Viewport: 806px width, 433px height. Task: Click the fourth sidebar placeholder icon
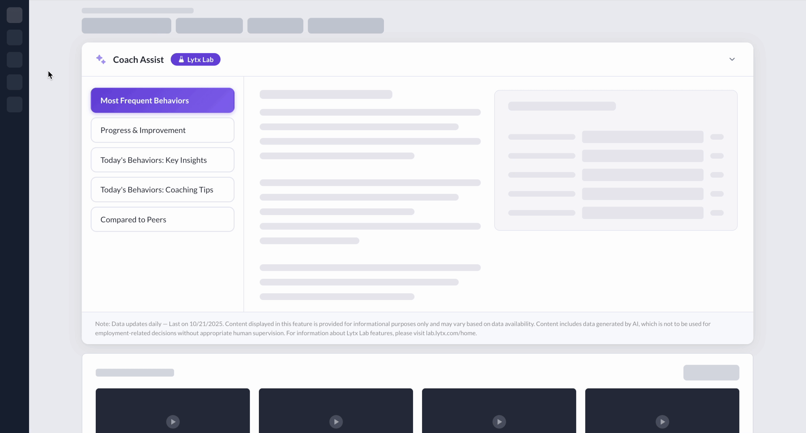pos(15,82)
